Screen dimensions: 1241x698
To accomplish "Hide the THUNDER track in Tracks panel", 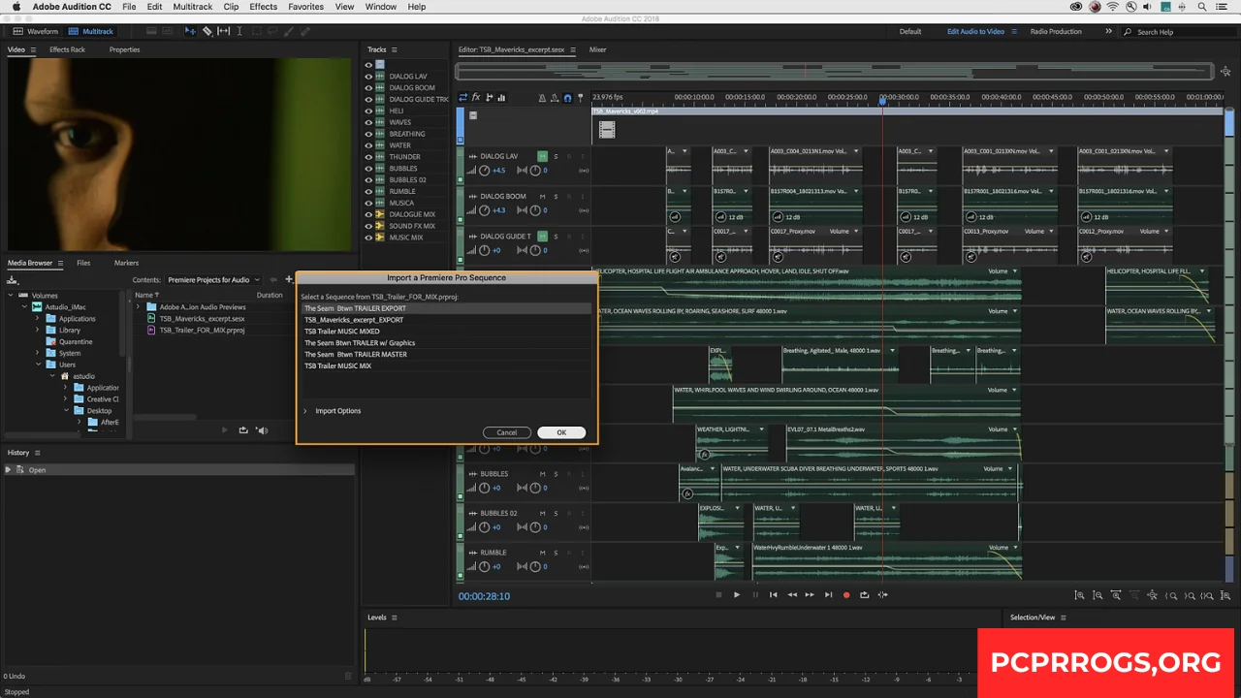I will point(368,157).
